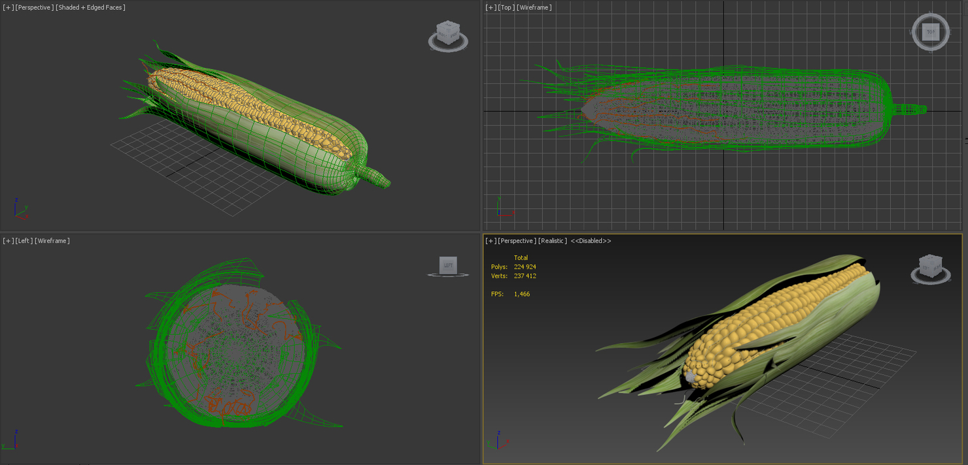Screen dimensions: 968x465
Task: Click the compass ring around the Left viewport ViewCube
Action: [448, 276]
